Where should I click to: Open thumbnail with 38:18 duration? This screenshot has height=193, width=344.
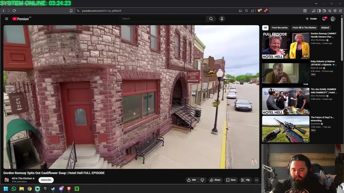[x=286, y=45]
